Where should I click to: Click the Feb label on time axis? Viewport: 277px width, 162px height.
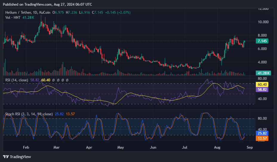[26, 147]
